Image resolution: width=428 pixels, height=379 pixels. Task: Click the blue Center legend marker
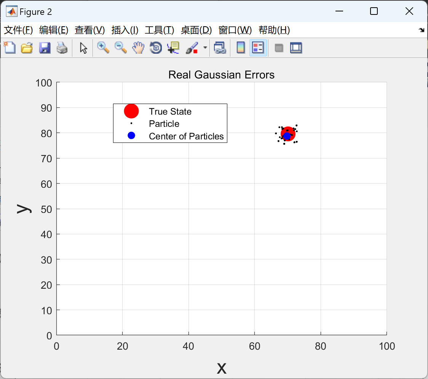(131, 136)
